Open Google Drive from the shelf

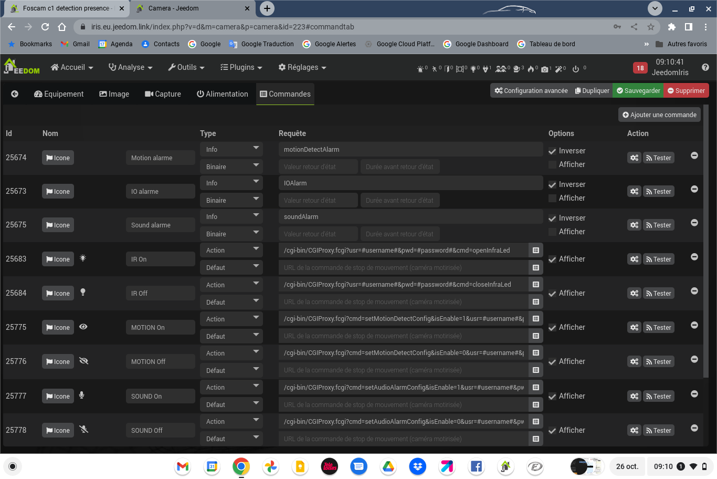click(388, 466)
